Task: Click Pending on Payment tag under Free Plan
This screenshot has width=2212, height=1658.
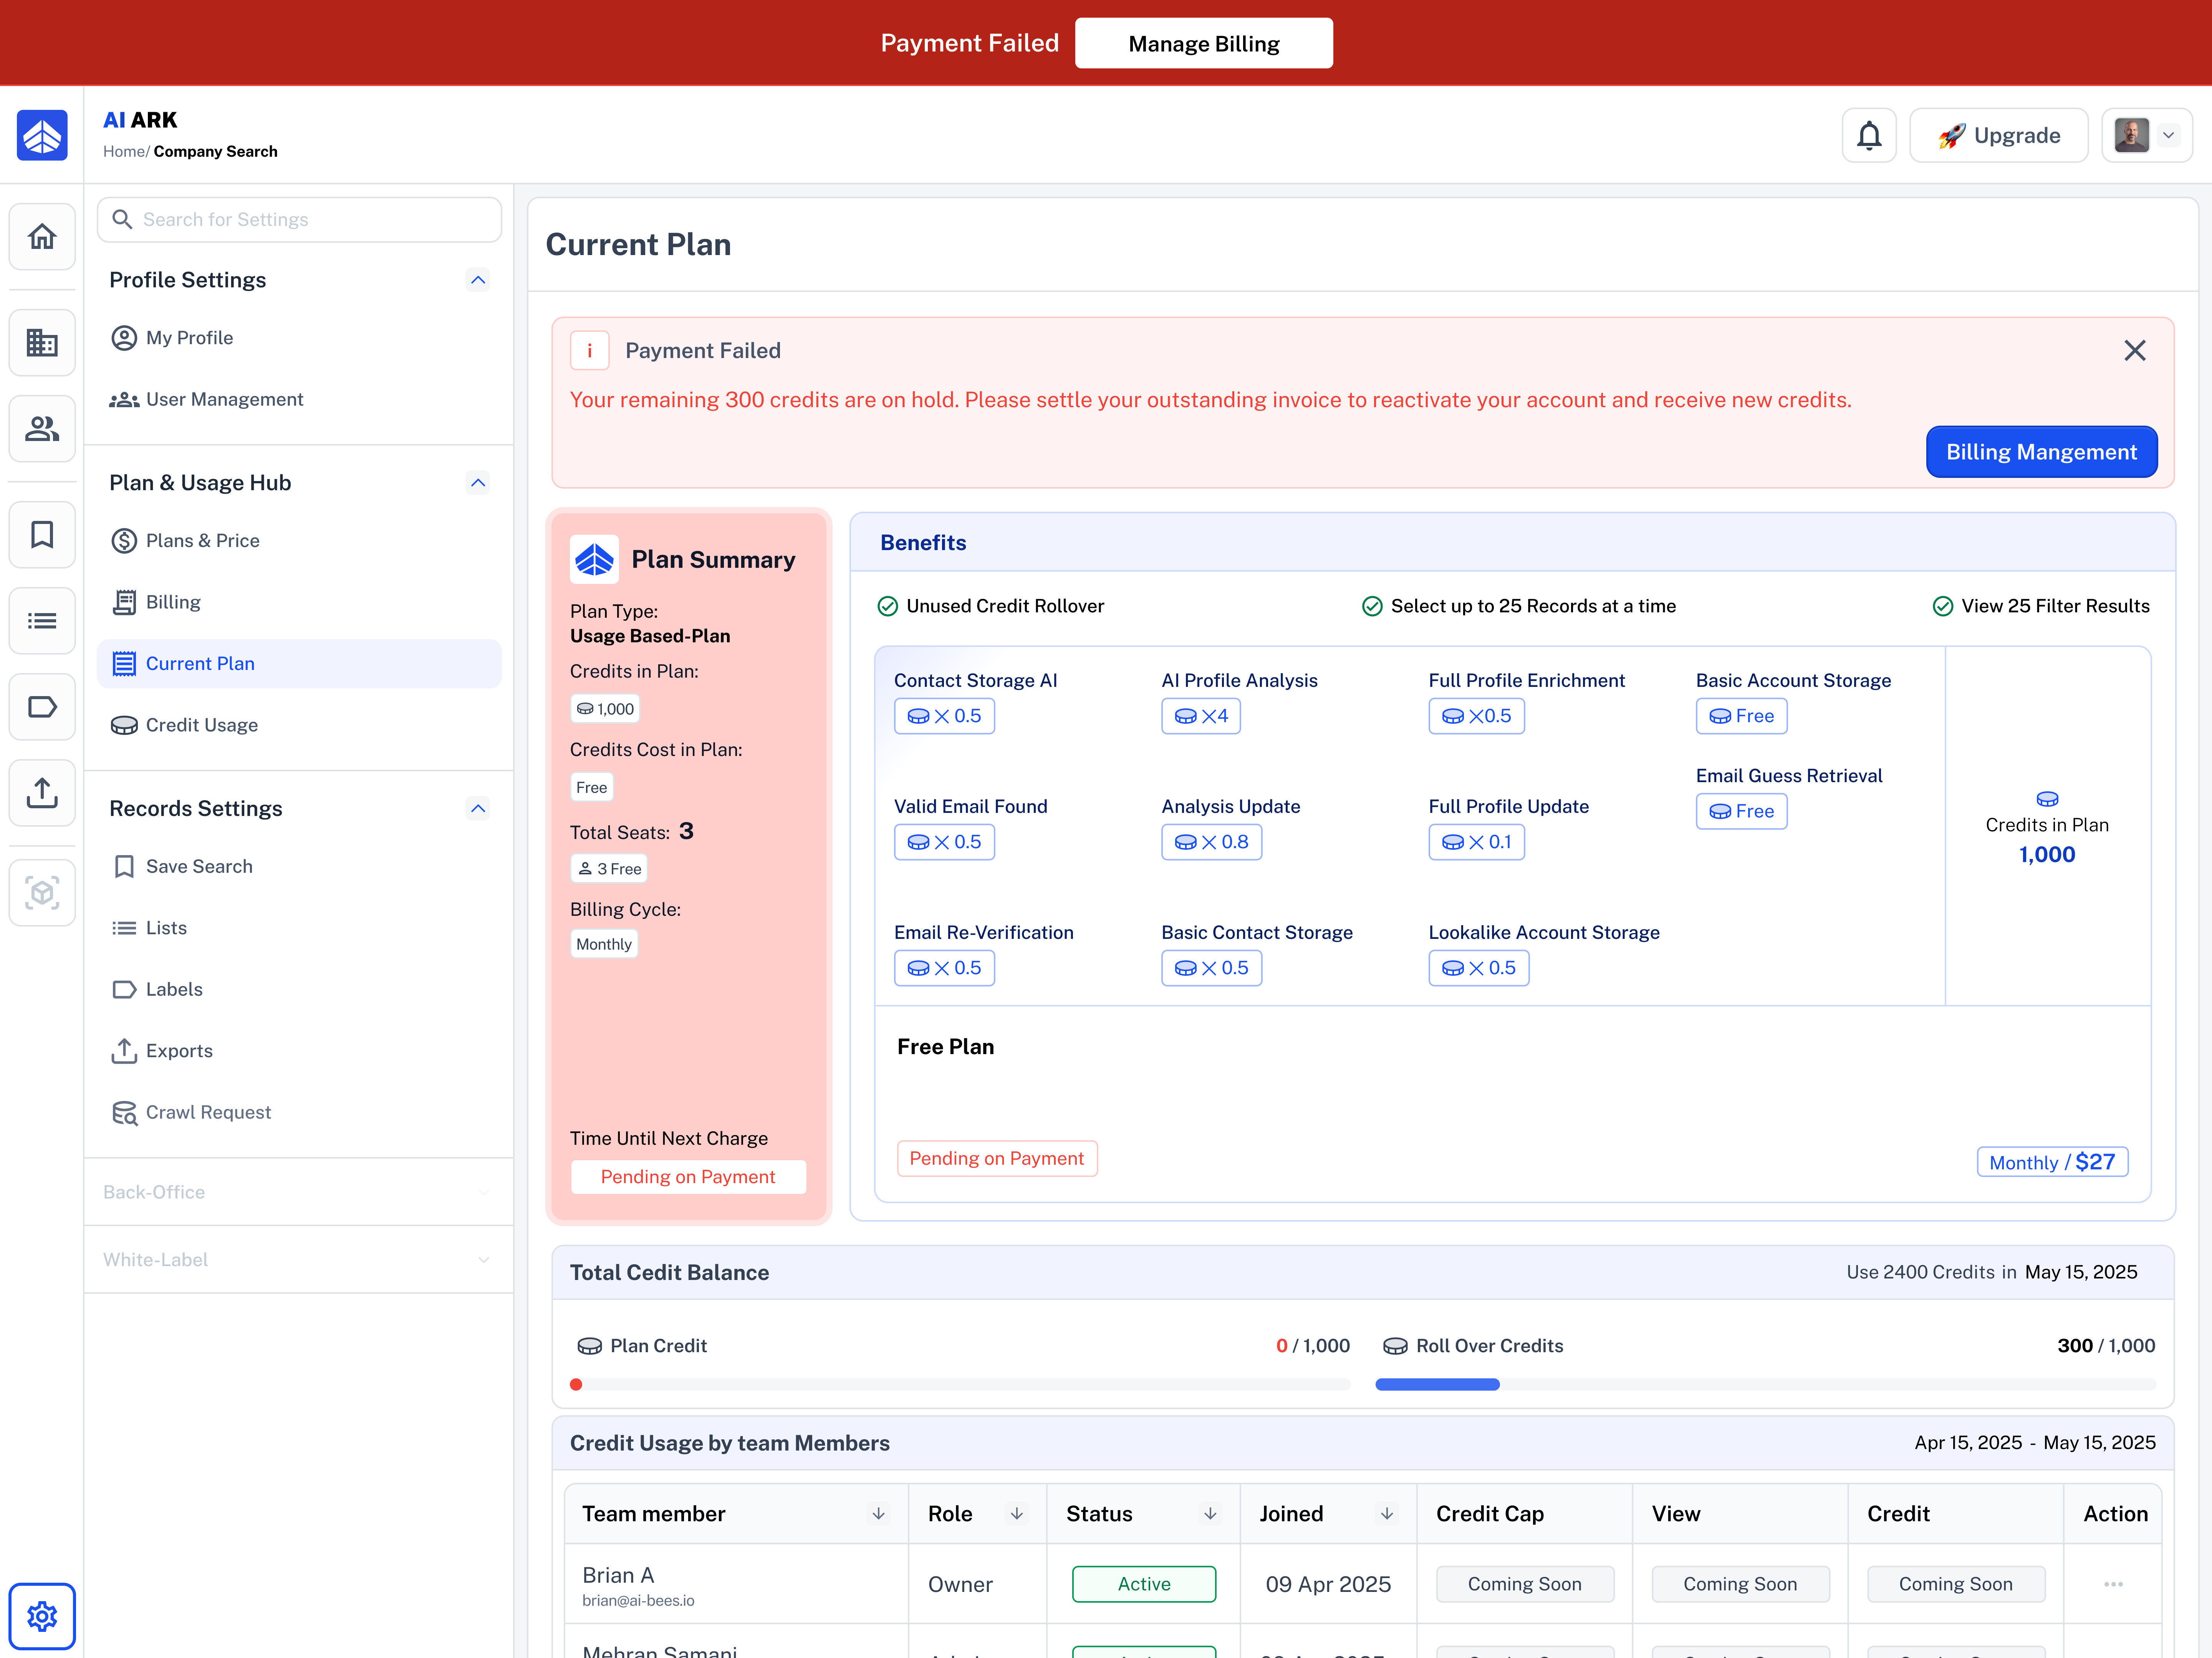Action: point(997,1159)
